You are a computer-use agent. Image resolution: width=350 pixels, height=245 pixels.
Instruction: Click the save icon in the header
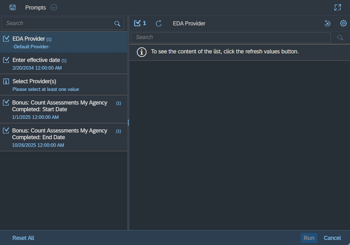point(12,7)
